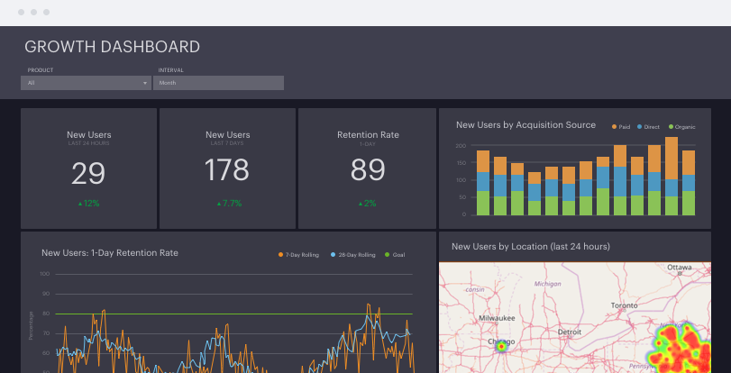Open the Interval selector showing Month
The height and width of the screenshot is (373, 731).
[218, 83]
